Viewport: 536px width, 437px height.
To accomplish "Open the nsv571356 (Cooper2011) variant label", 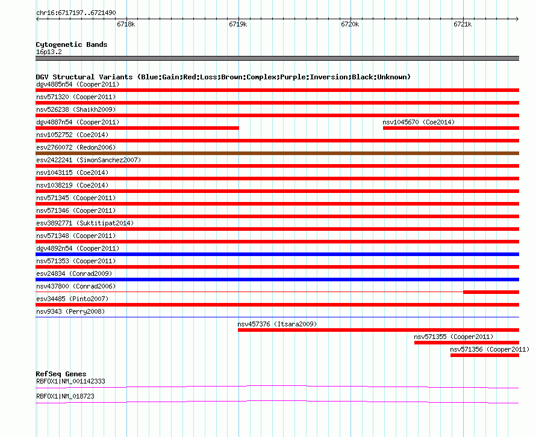I will tap(490, 349).
